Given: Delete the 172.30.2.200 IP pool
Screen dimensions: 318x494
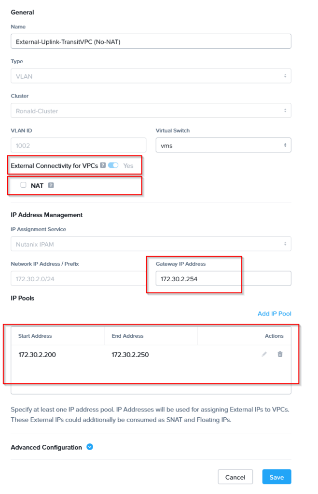Looking at the screenshot, I should (280, 355).
